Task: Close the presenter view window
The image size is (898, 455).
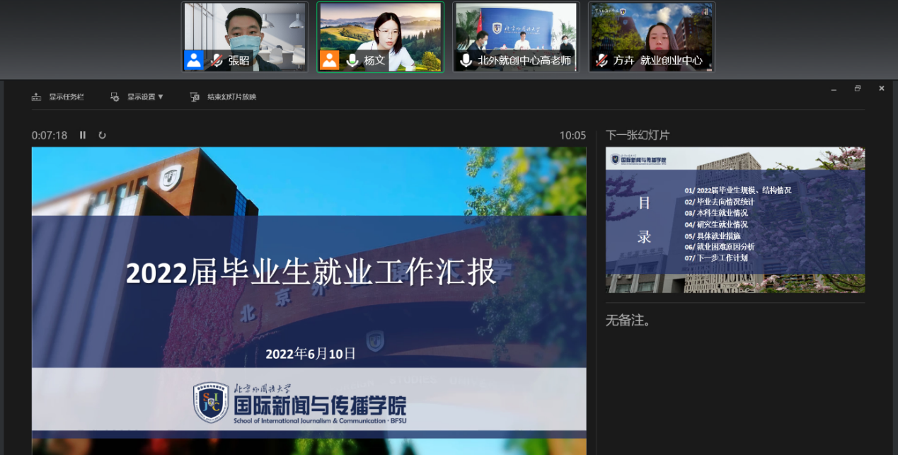Action: (881, 88)
